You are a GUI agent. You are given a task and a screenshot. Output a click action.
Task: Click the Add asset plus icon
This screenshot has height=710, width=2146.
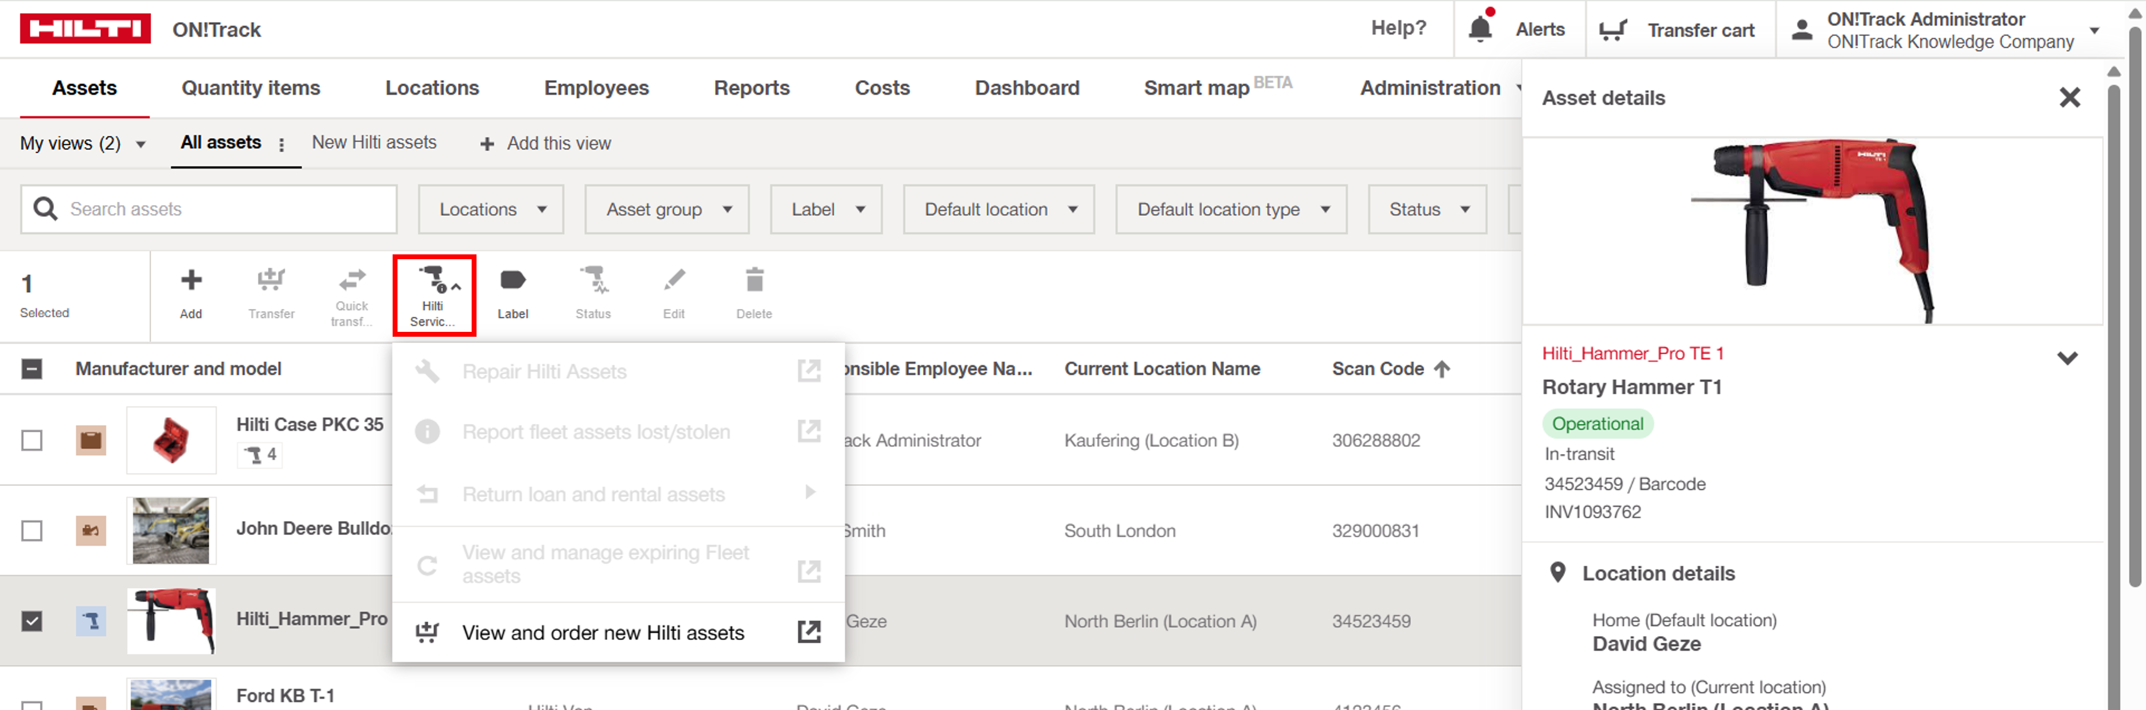pos(191,280)
